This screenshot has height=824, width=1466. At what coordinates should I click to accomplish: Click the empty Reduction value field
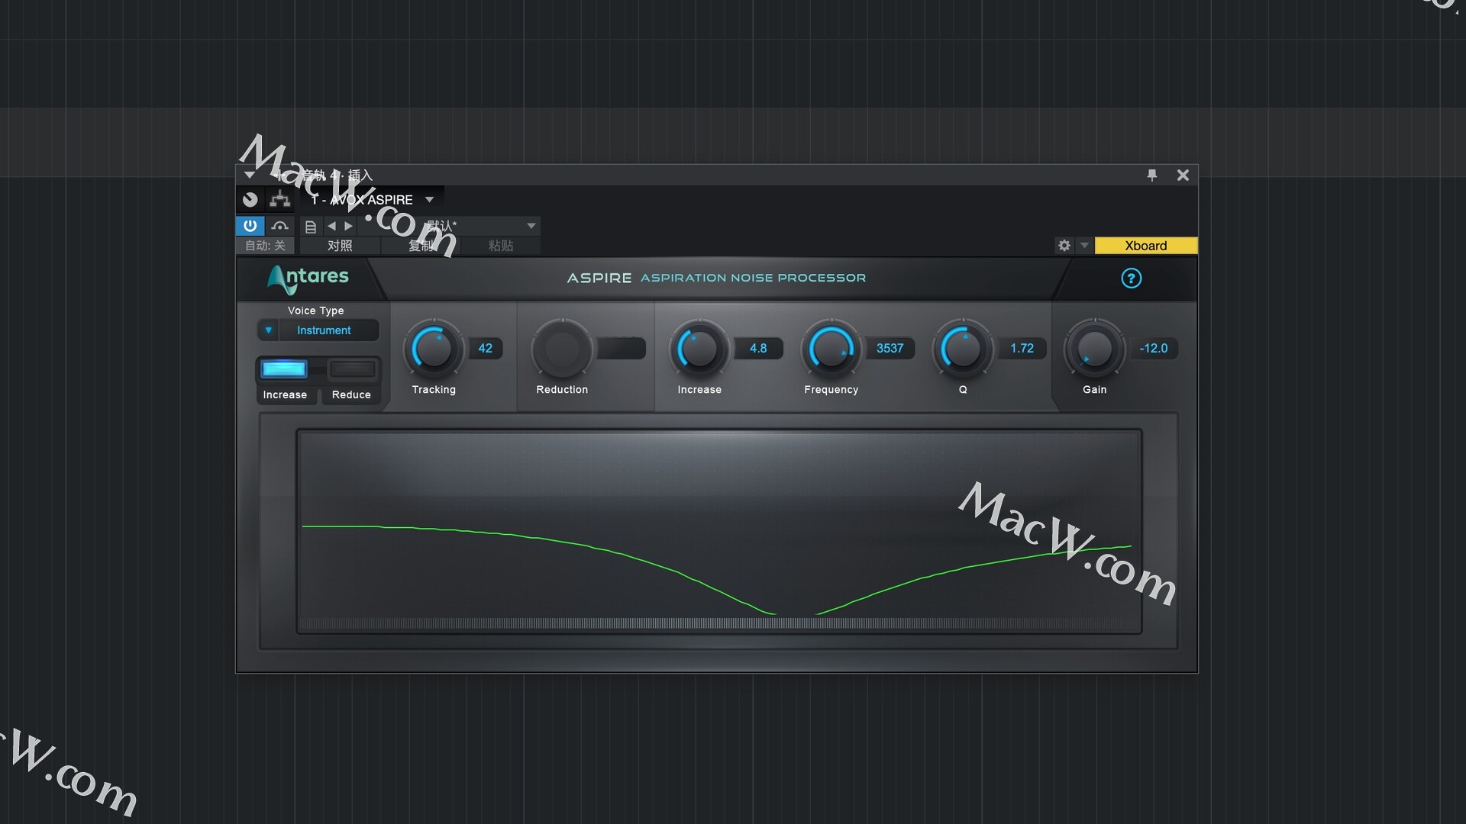point(622,349)
